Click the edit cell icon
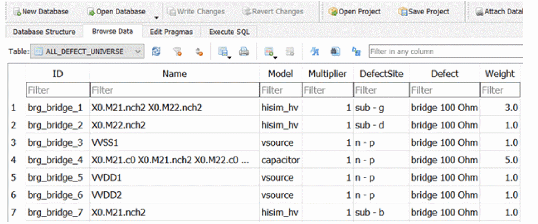The image size is (538, 224). pyautogui.click(x=335, y=51)
